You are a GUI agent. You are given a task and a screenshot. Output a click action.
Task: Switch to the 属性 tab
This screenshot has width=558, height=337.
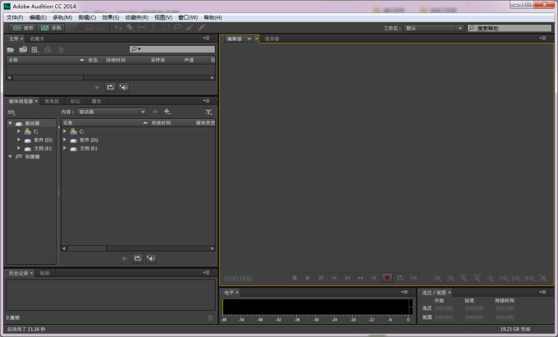click(97, 102)
